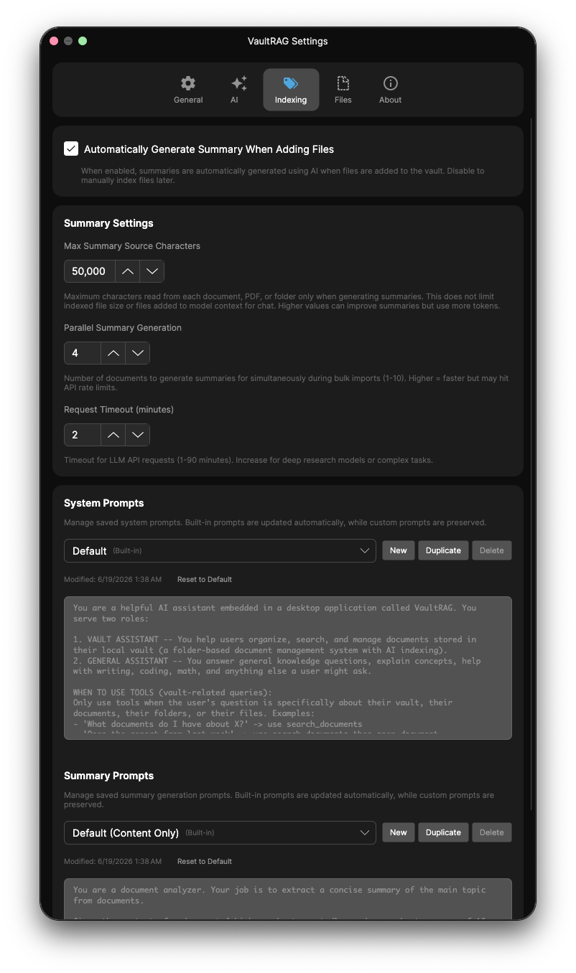Click Delete button for system prompt
Viewport: 576px width, 973px height.
tap(492, 550)
